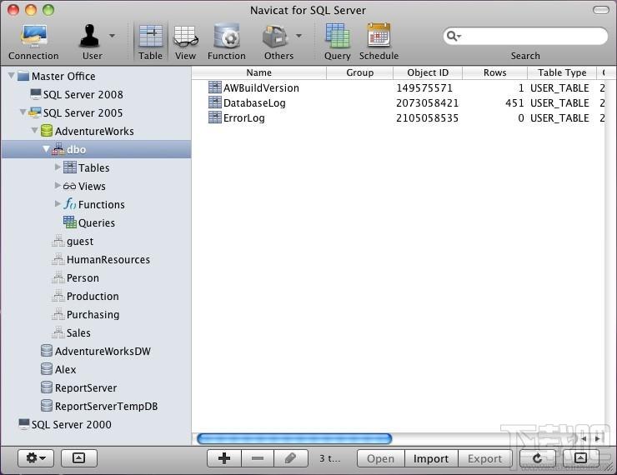This screenshot has width=617, height=475.
Task: Click the Tables grid icon in tree
Action: pyautogui.click(x=70, y=167)
